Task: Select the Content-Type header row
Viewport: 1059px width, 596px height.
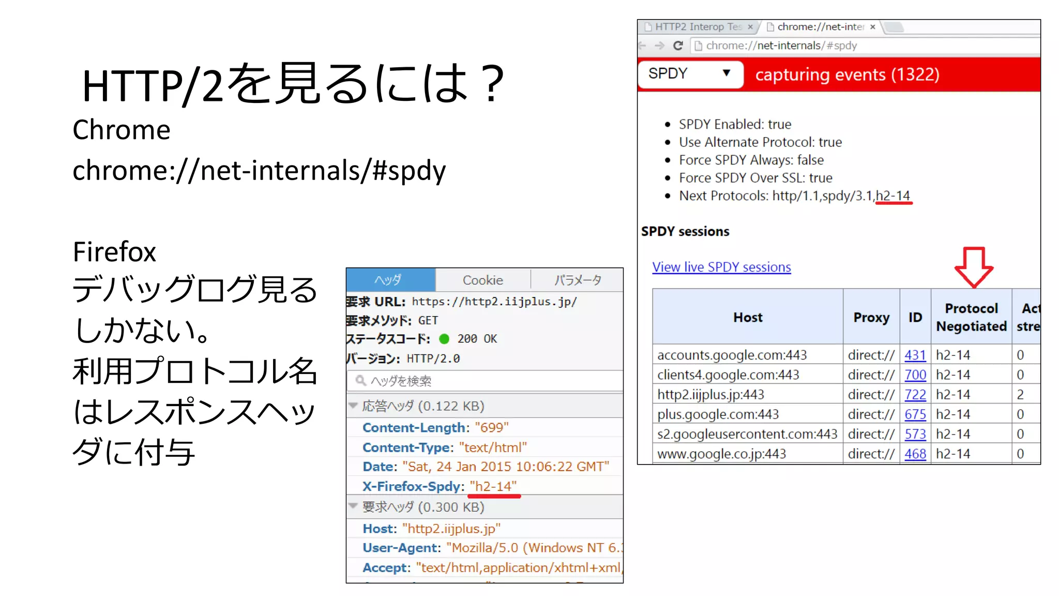Action: coord(485,447)
